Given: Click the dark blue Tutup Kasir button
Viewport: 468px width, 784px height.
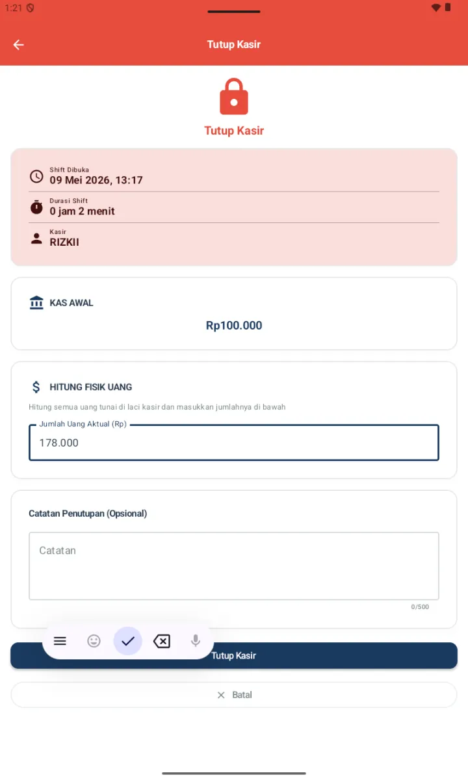Looking at the screenshot, I should pos(234,655).
